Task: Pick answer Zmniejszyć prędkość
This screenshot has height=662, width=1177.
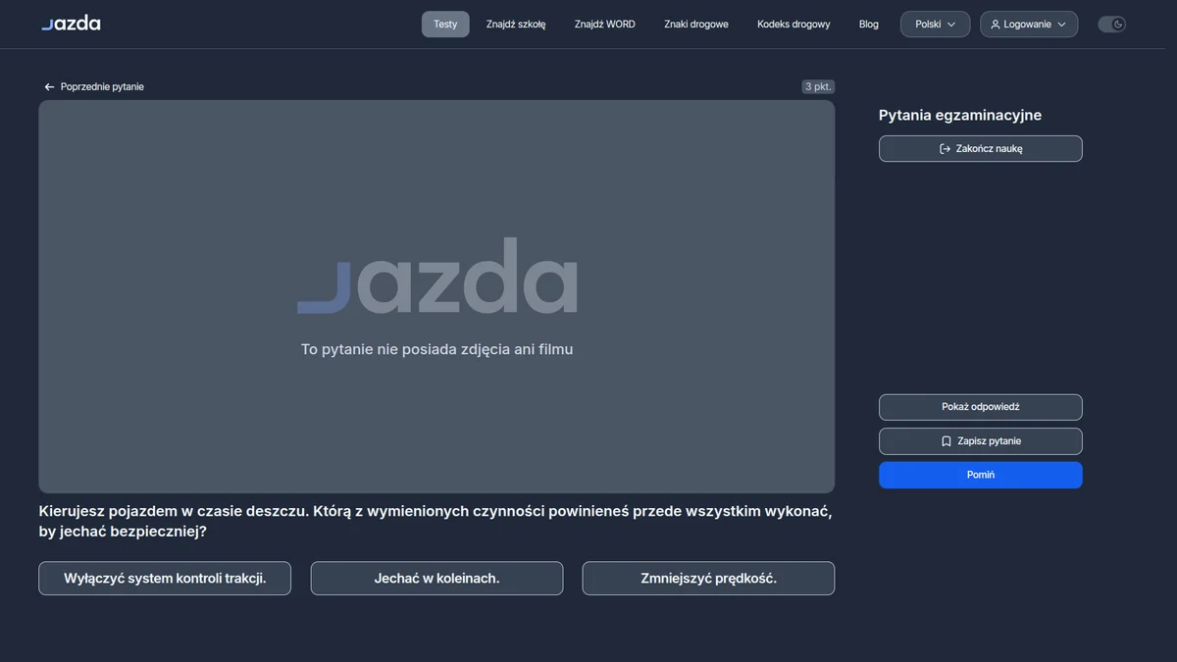Action: click(708, 579)
